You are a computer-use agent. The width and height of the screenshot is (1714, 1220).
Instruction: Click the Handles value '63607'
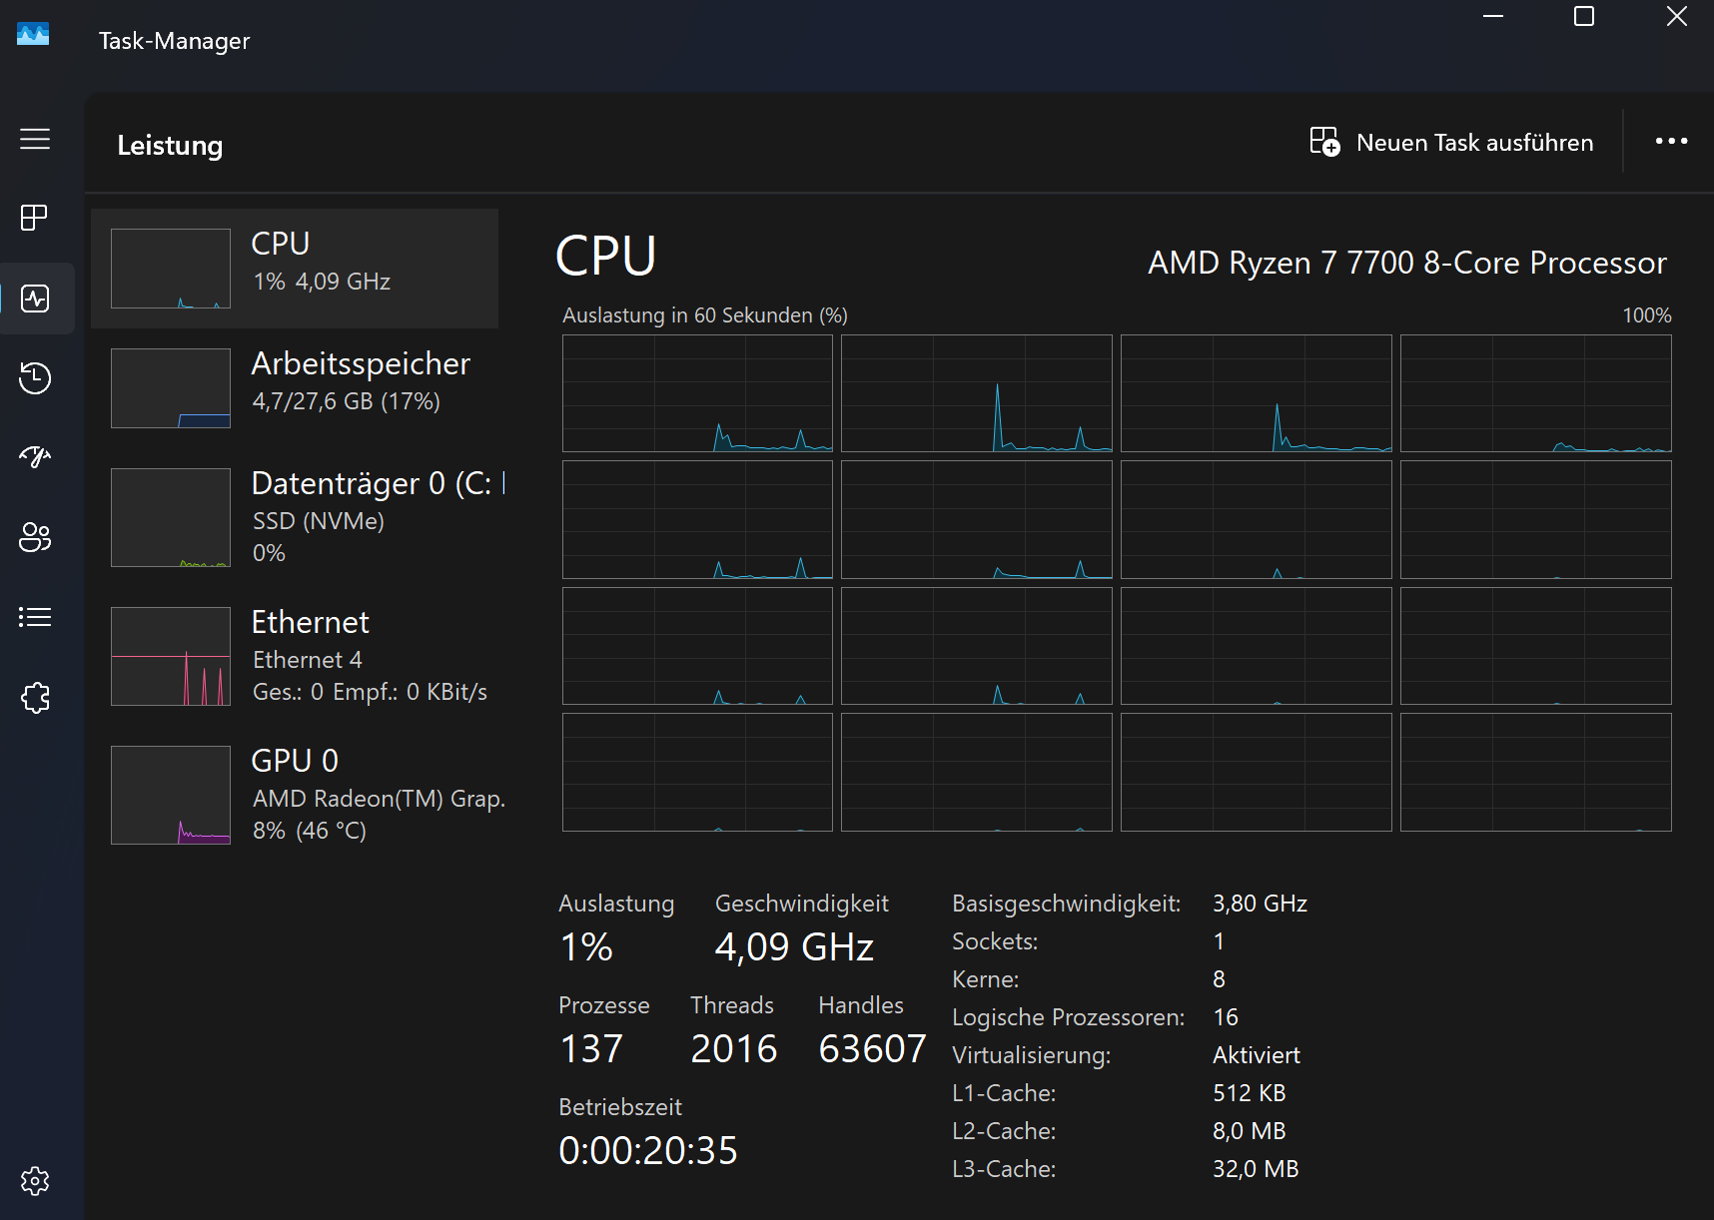pos(872,1048)
